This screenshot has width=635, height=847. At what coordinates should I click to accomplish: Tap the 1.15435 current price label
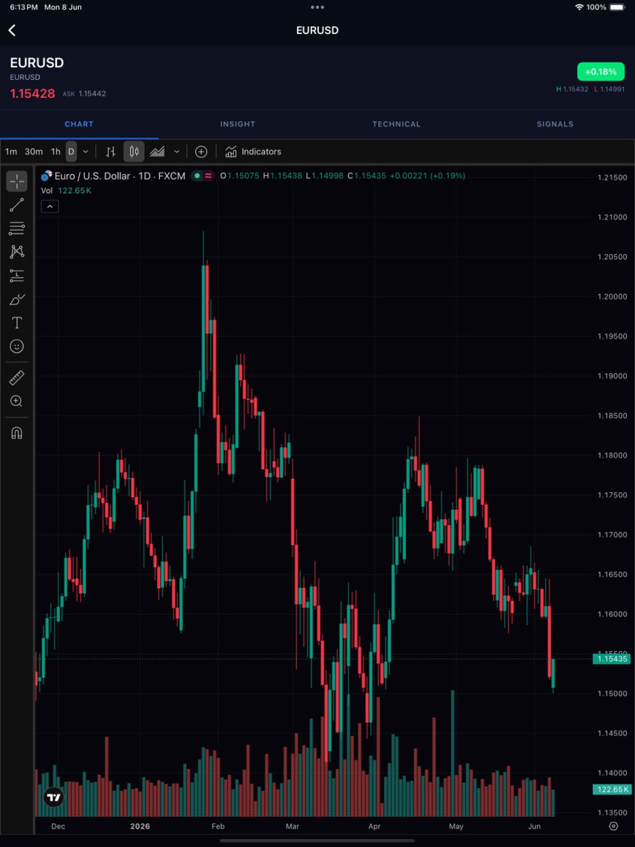612,659
